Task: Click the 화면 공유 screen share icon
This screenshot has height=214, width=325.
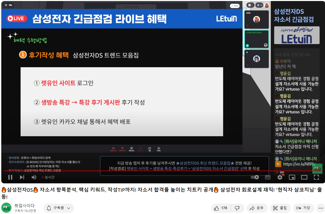Action: pyautogui.click(x=131, y=149)
